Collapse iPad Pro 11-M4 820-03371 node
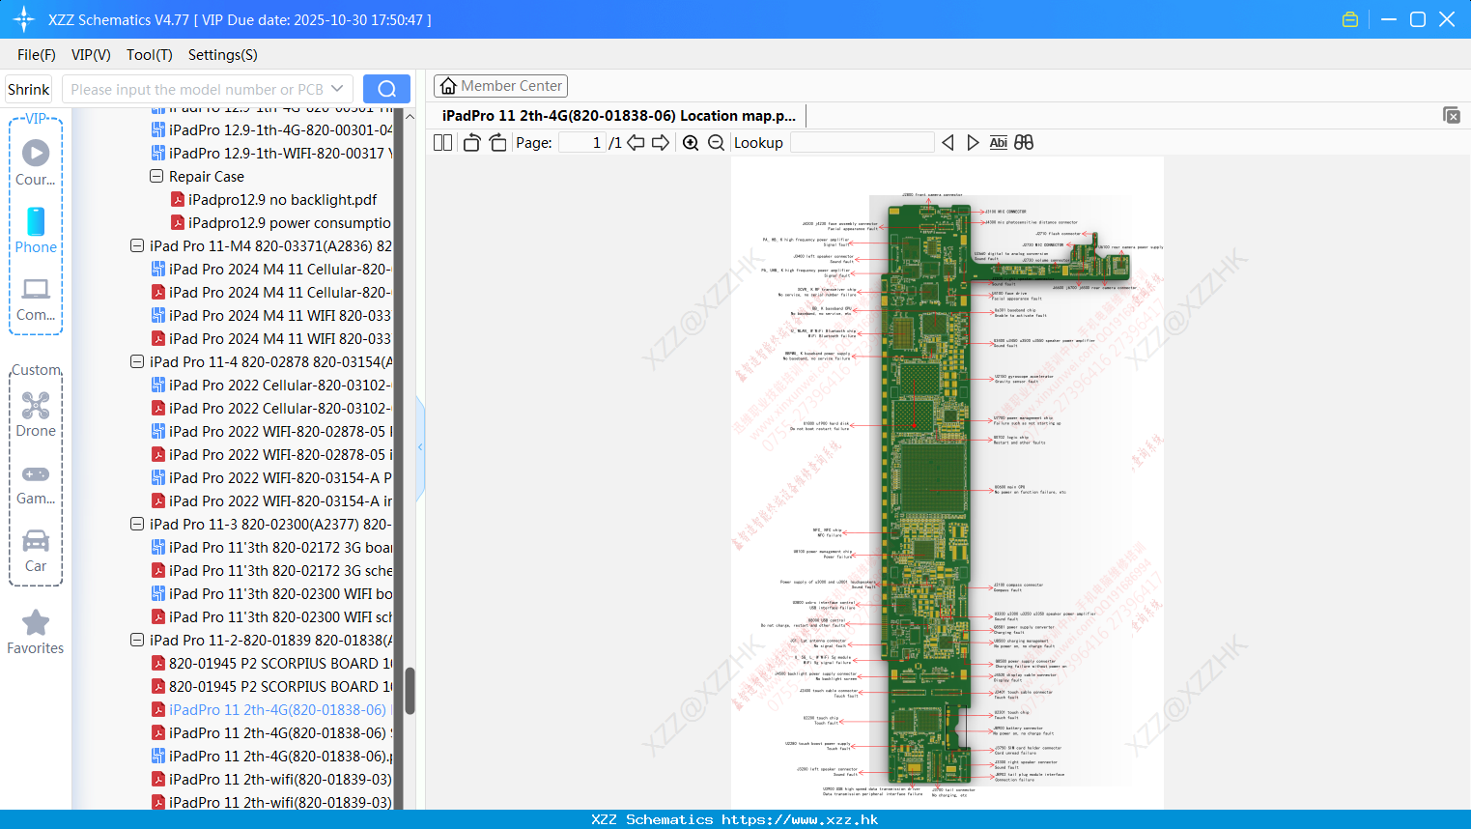 (x=137, y=246)
